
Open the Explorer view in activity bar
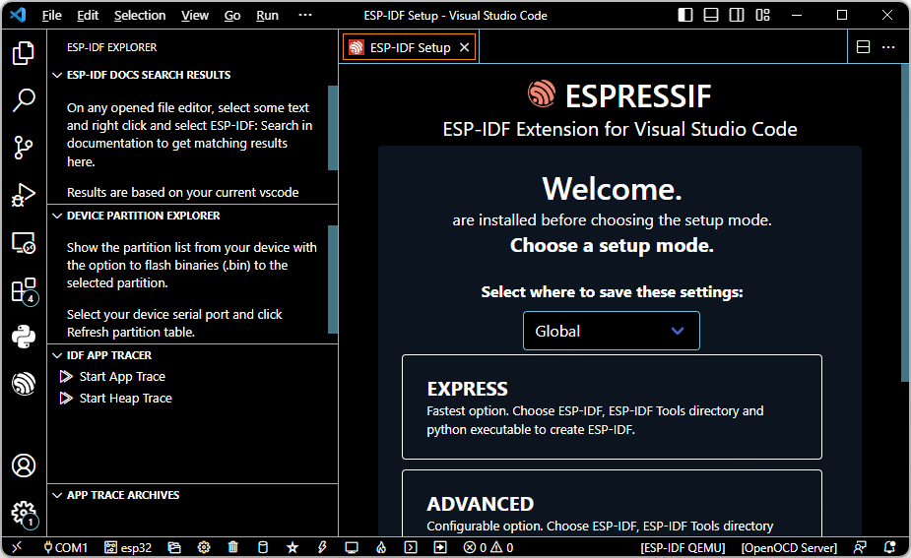24,53
